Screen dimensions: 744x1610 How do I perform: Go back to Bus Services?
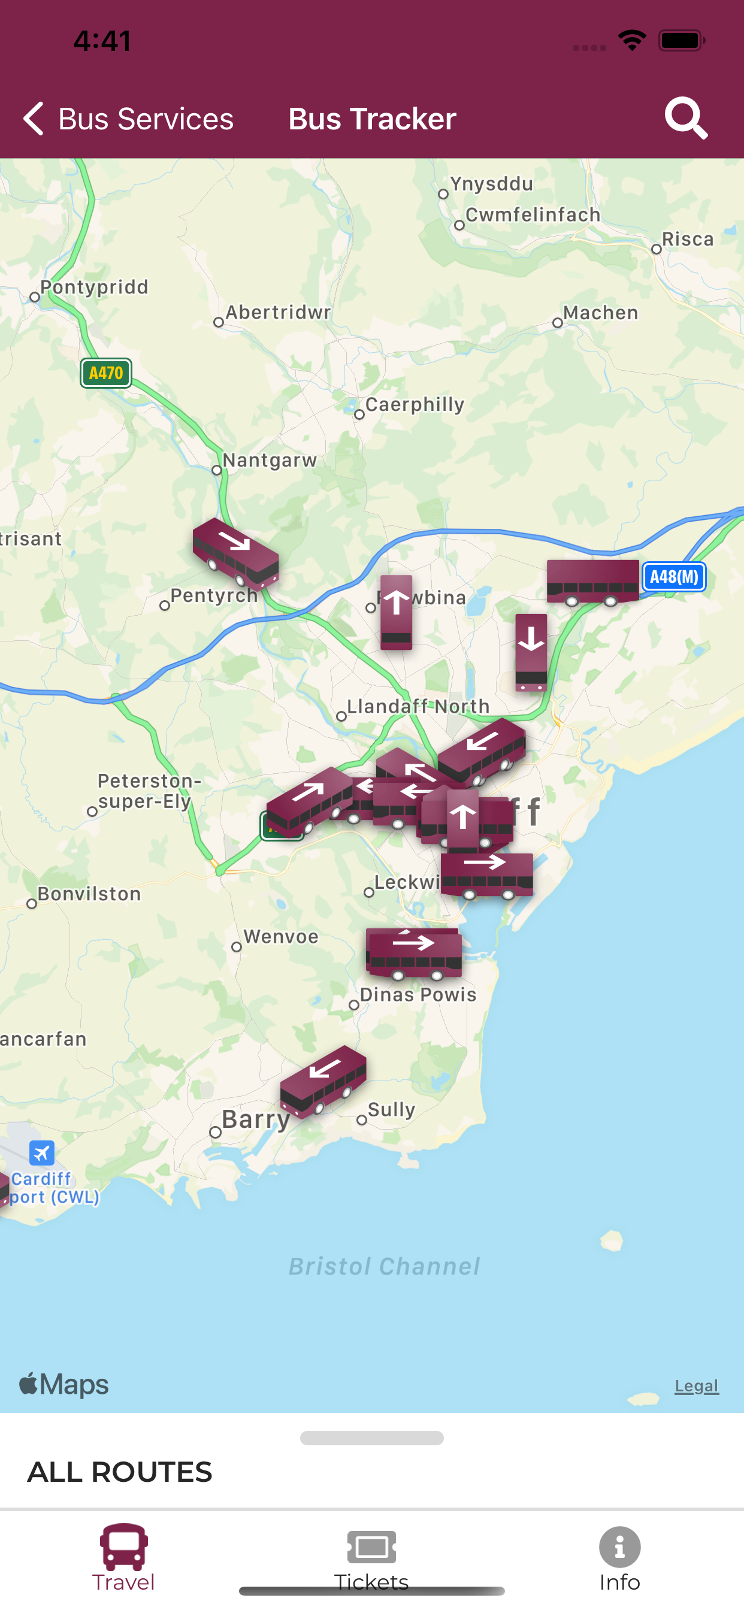[x=128, y=119]
